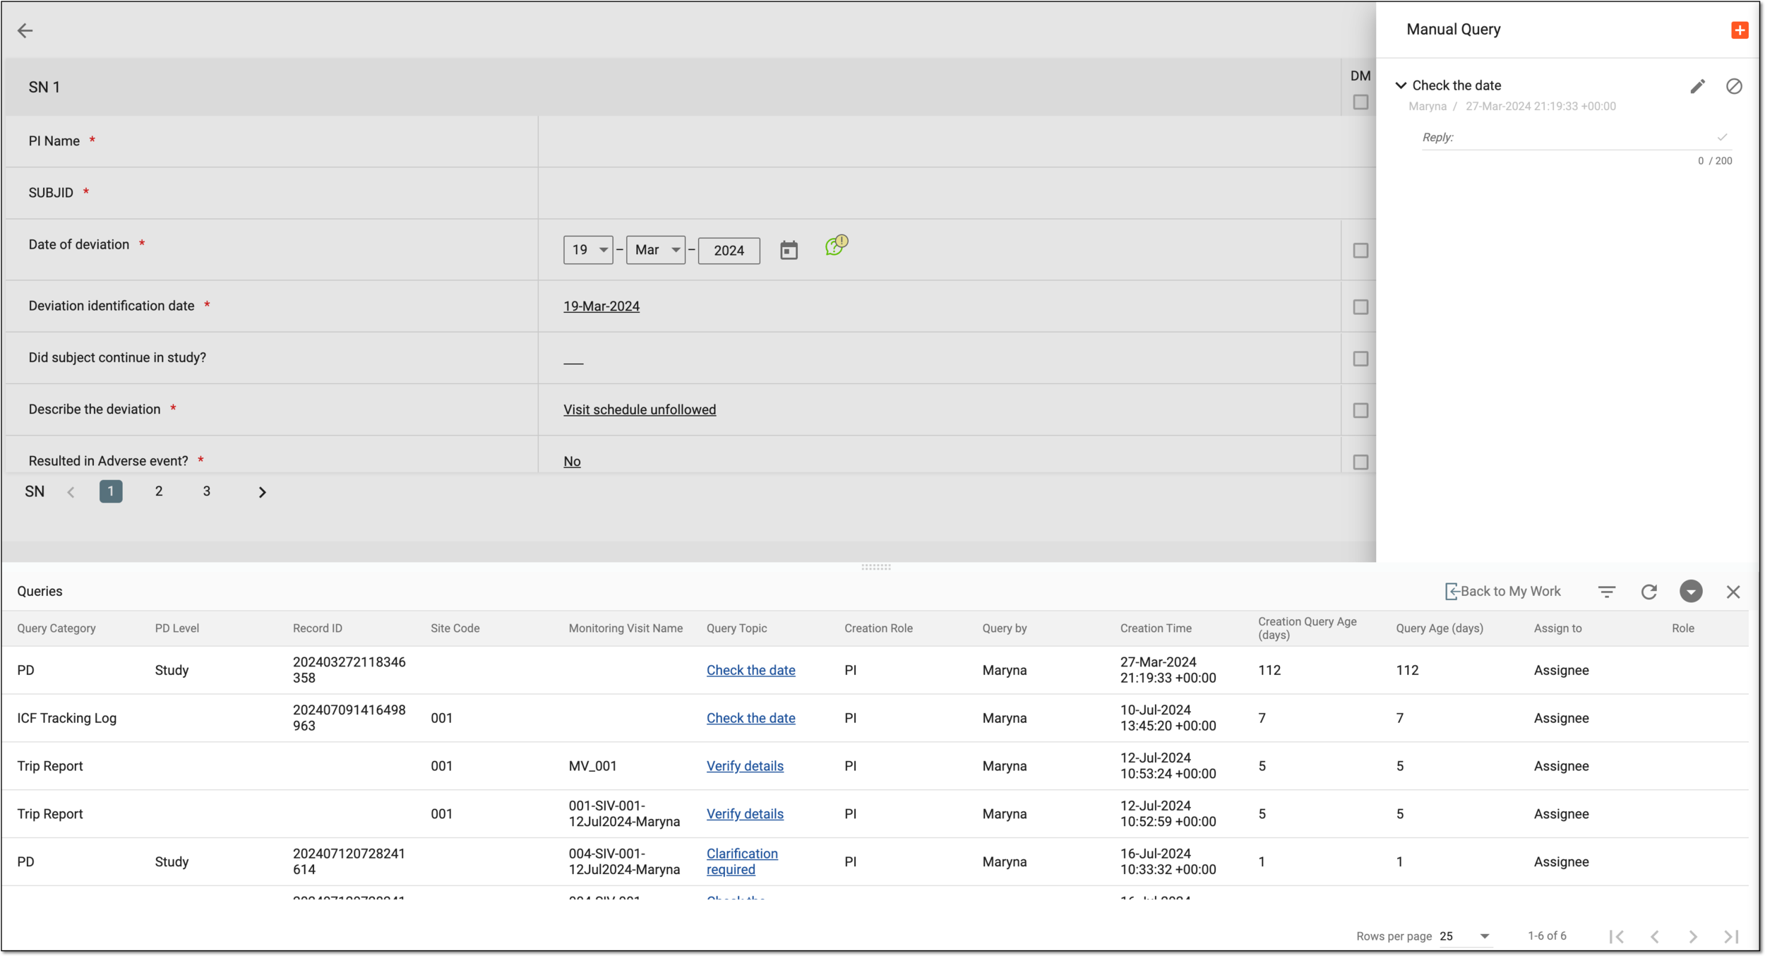Collapse the Check the date query
Viewport: 1765px width, 956px height.
pos(1401,85)
